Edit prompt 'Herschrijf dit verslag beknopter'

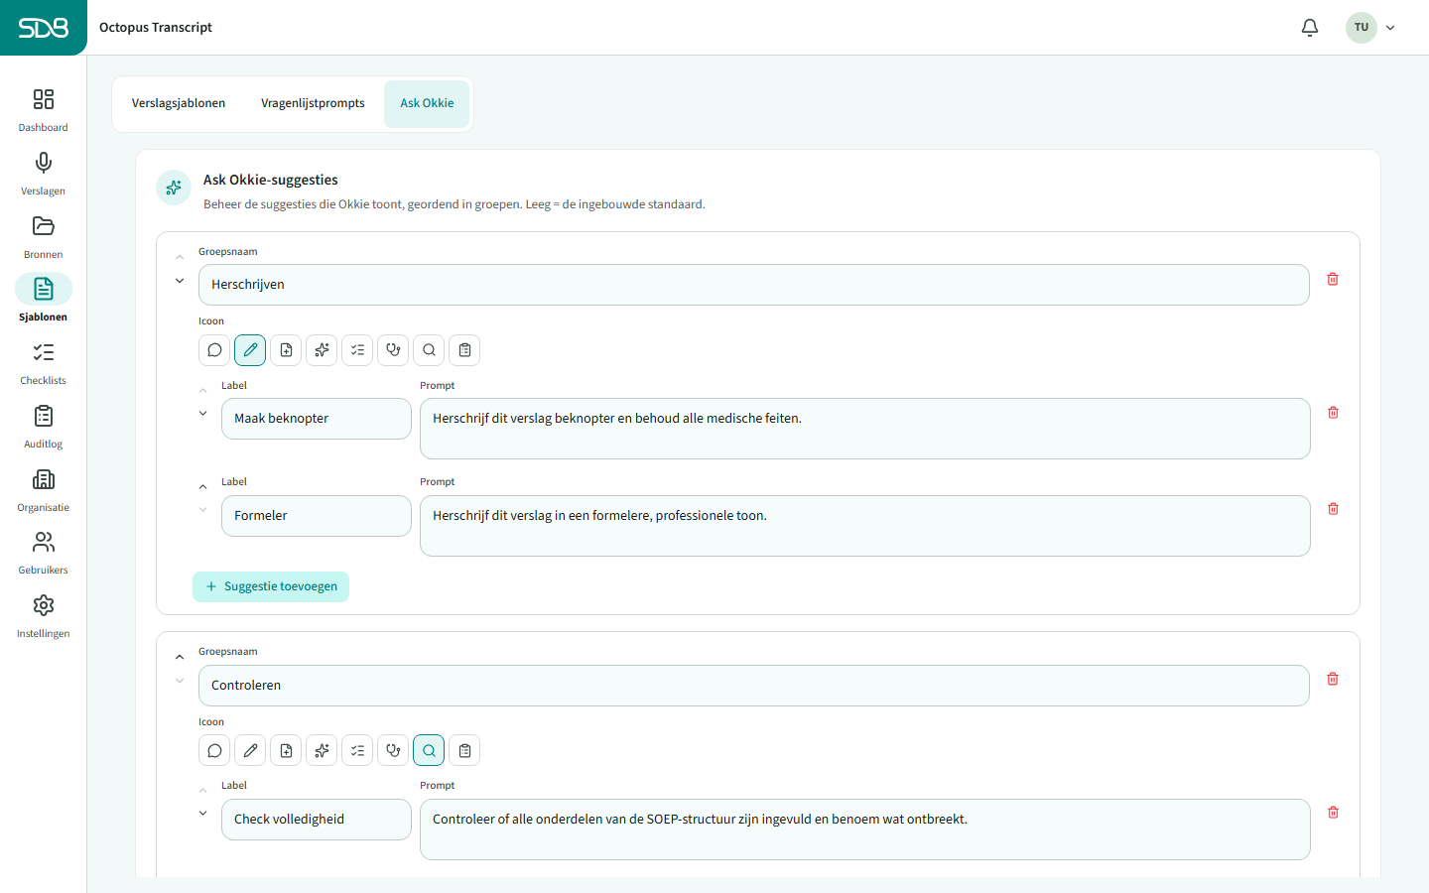tap(865, 429)
